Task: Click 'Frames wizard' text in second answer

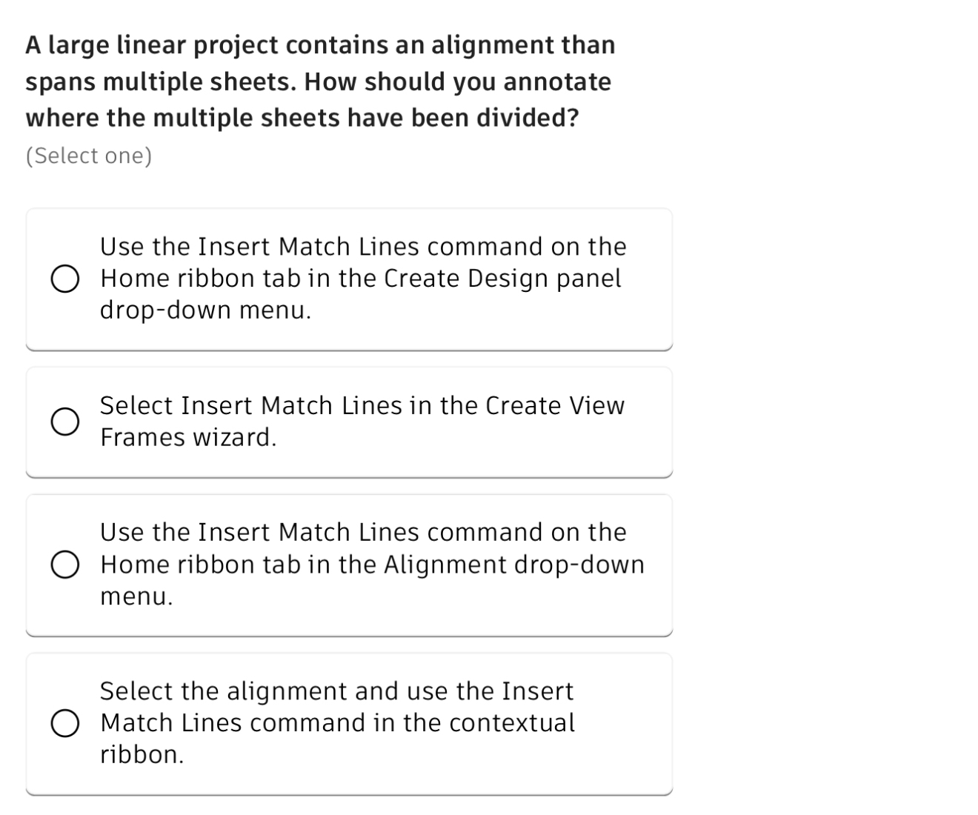Action: tap(188, 437)
